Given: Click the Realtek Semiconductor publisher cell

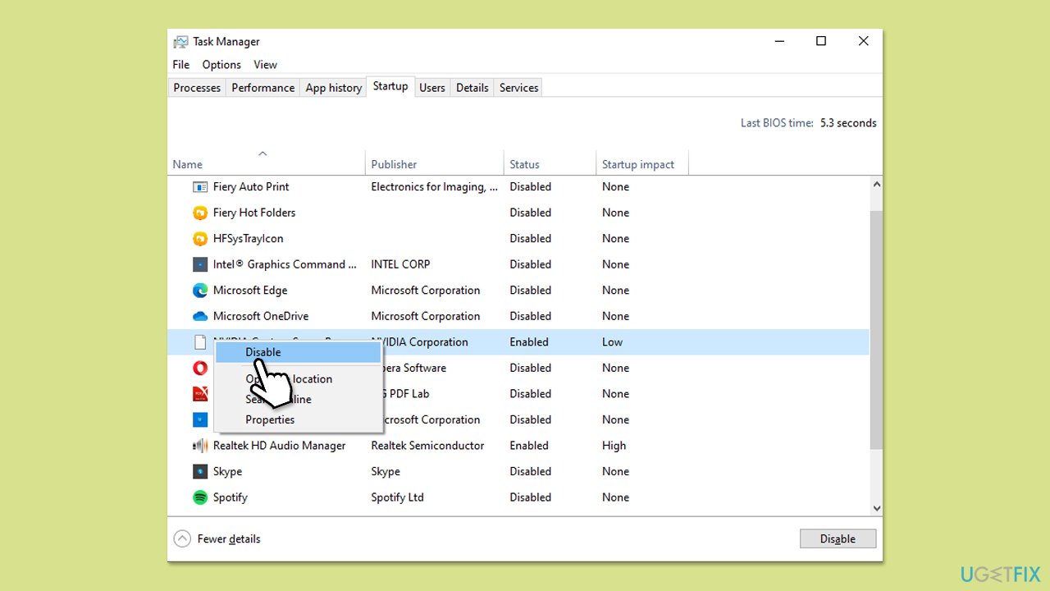Looking at the screenshot, I should (x=427, y=446).
